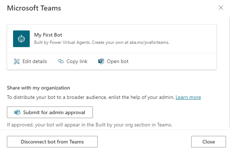
Task: Click the My First Bot title
Action: tap(48, 35)
